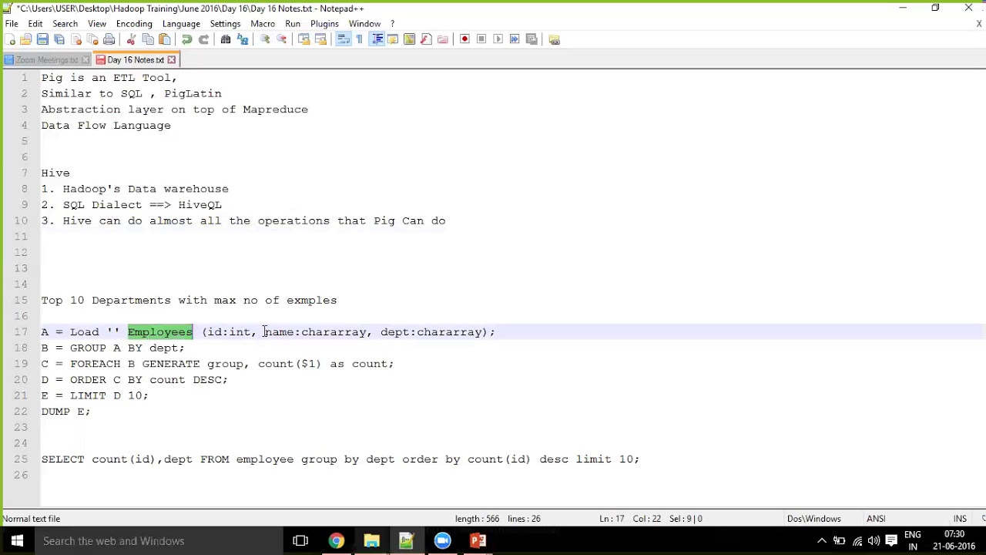Open the View menu
Screen dimensions: 986x555
pos(97,24)
